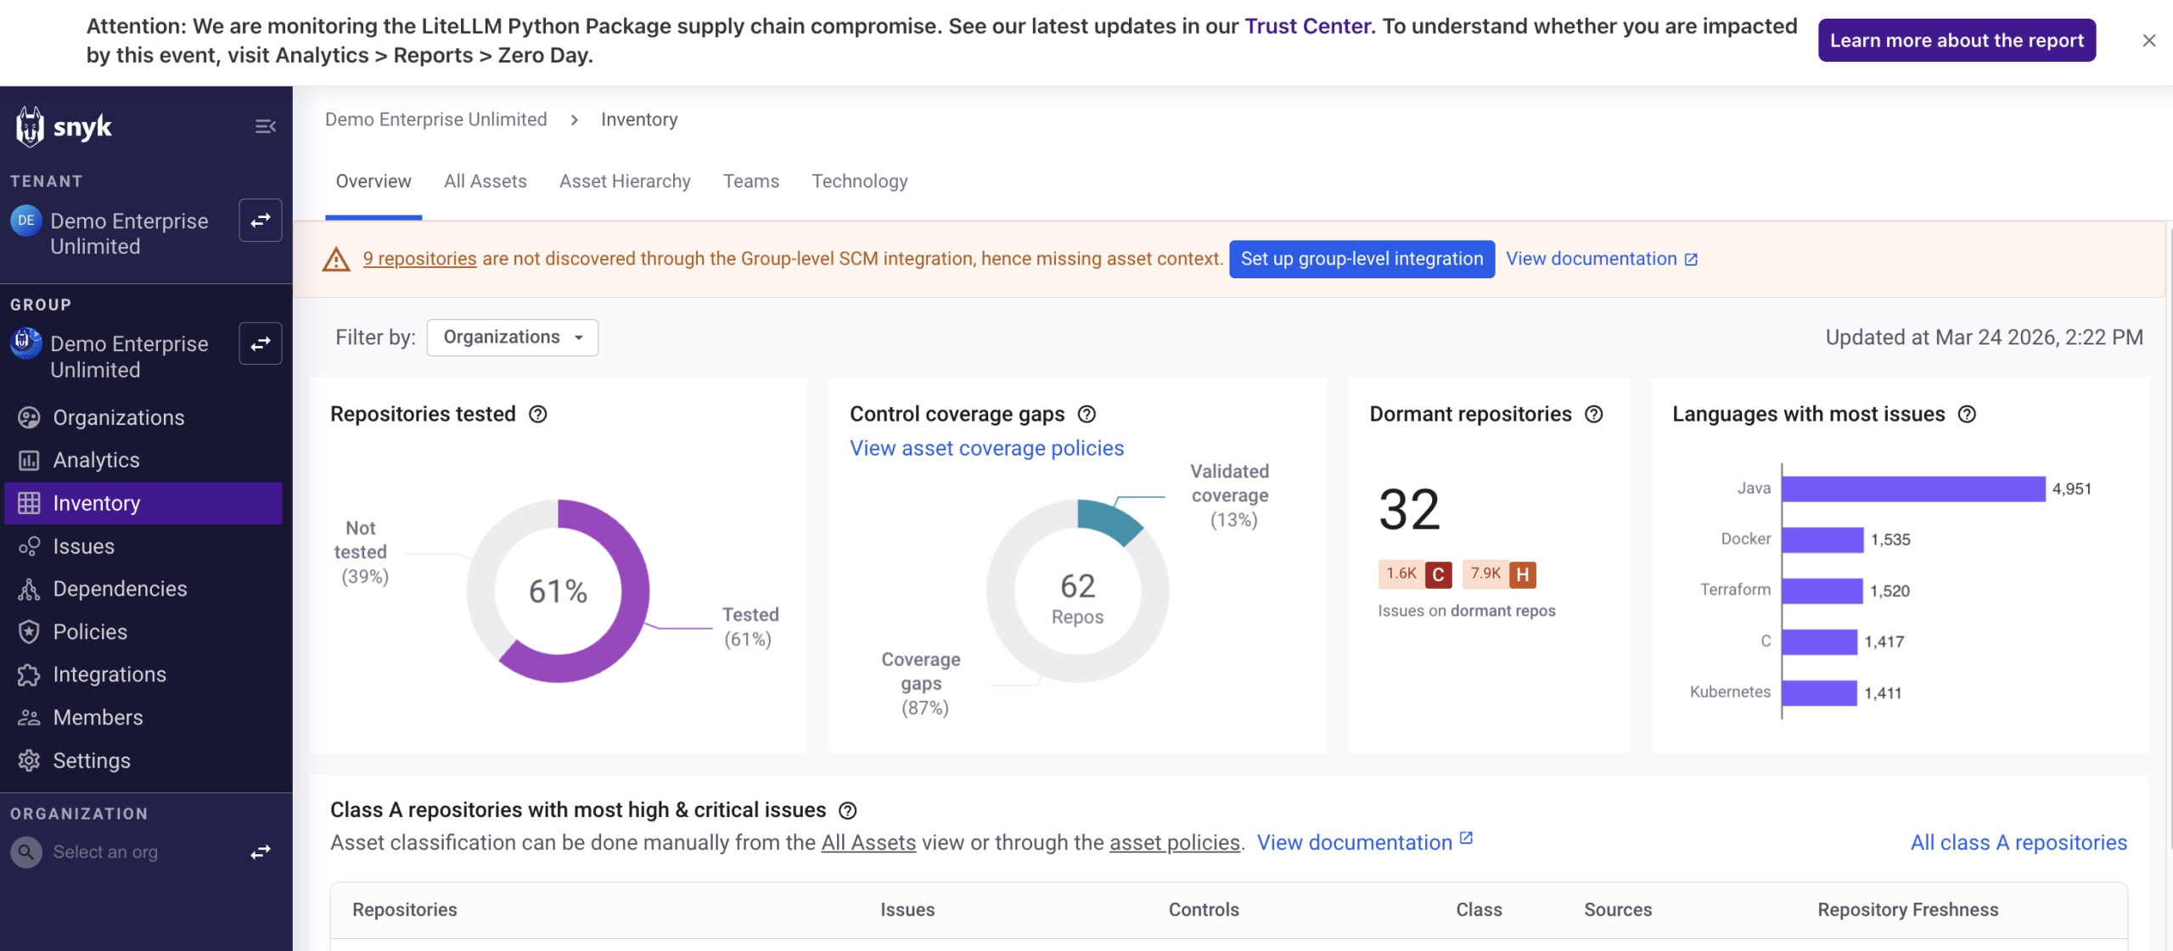Dismiss the LiteLLM attention banner
Image resolution: width=2173 pixels, height=951 pixels.
[x=2148, y=40]
